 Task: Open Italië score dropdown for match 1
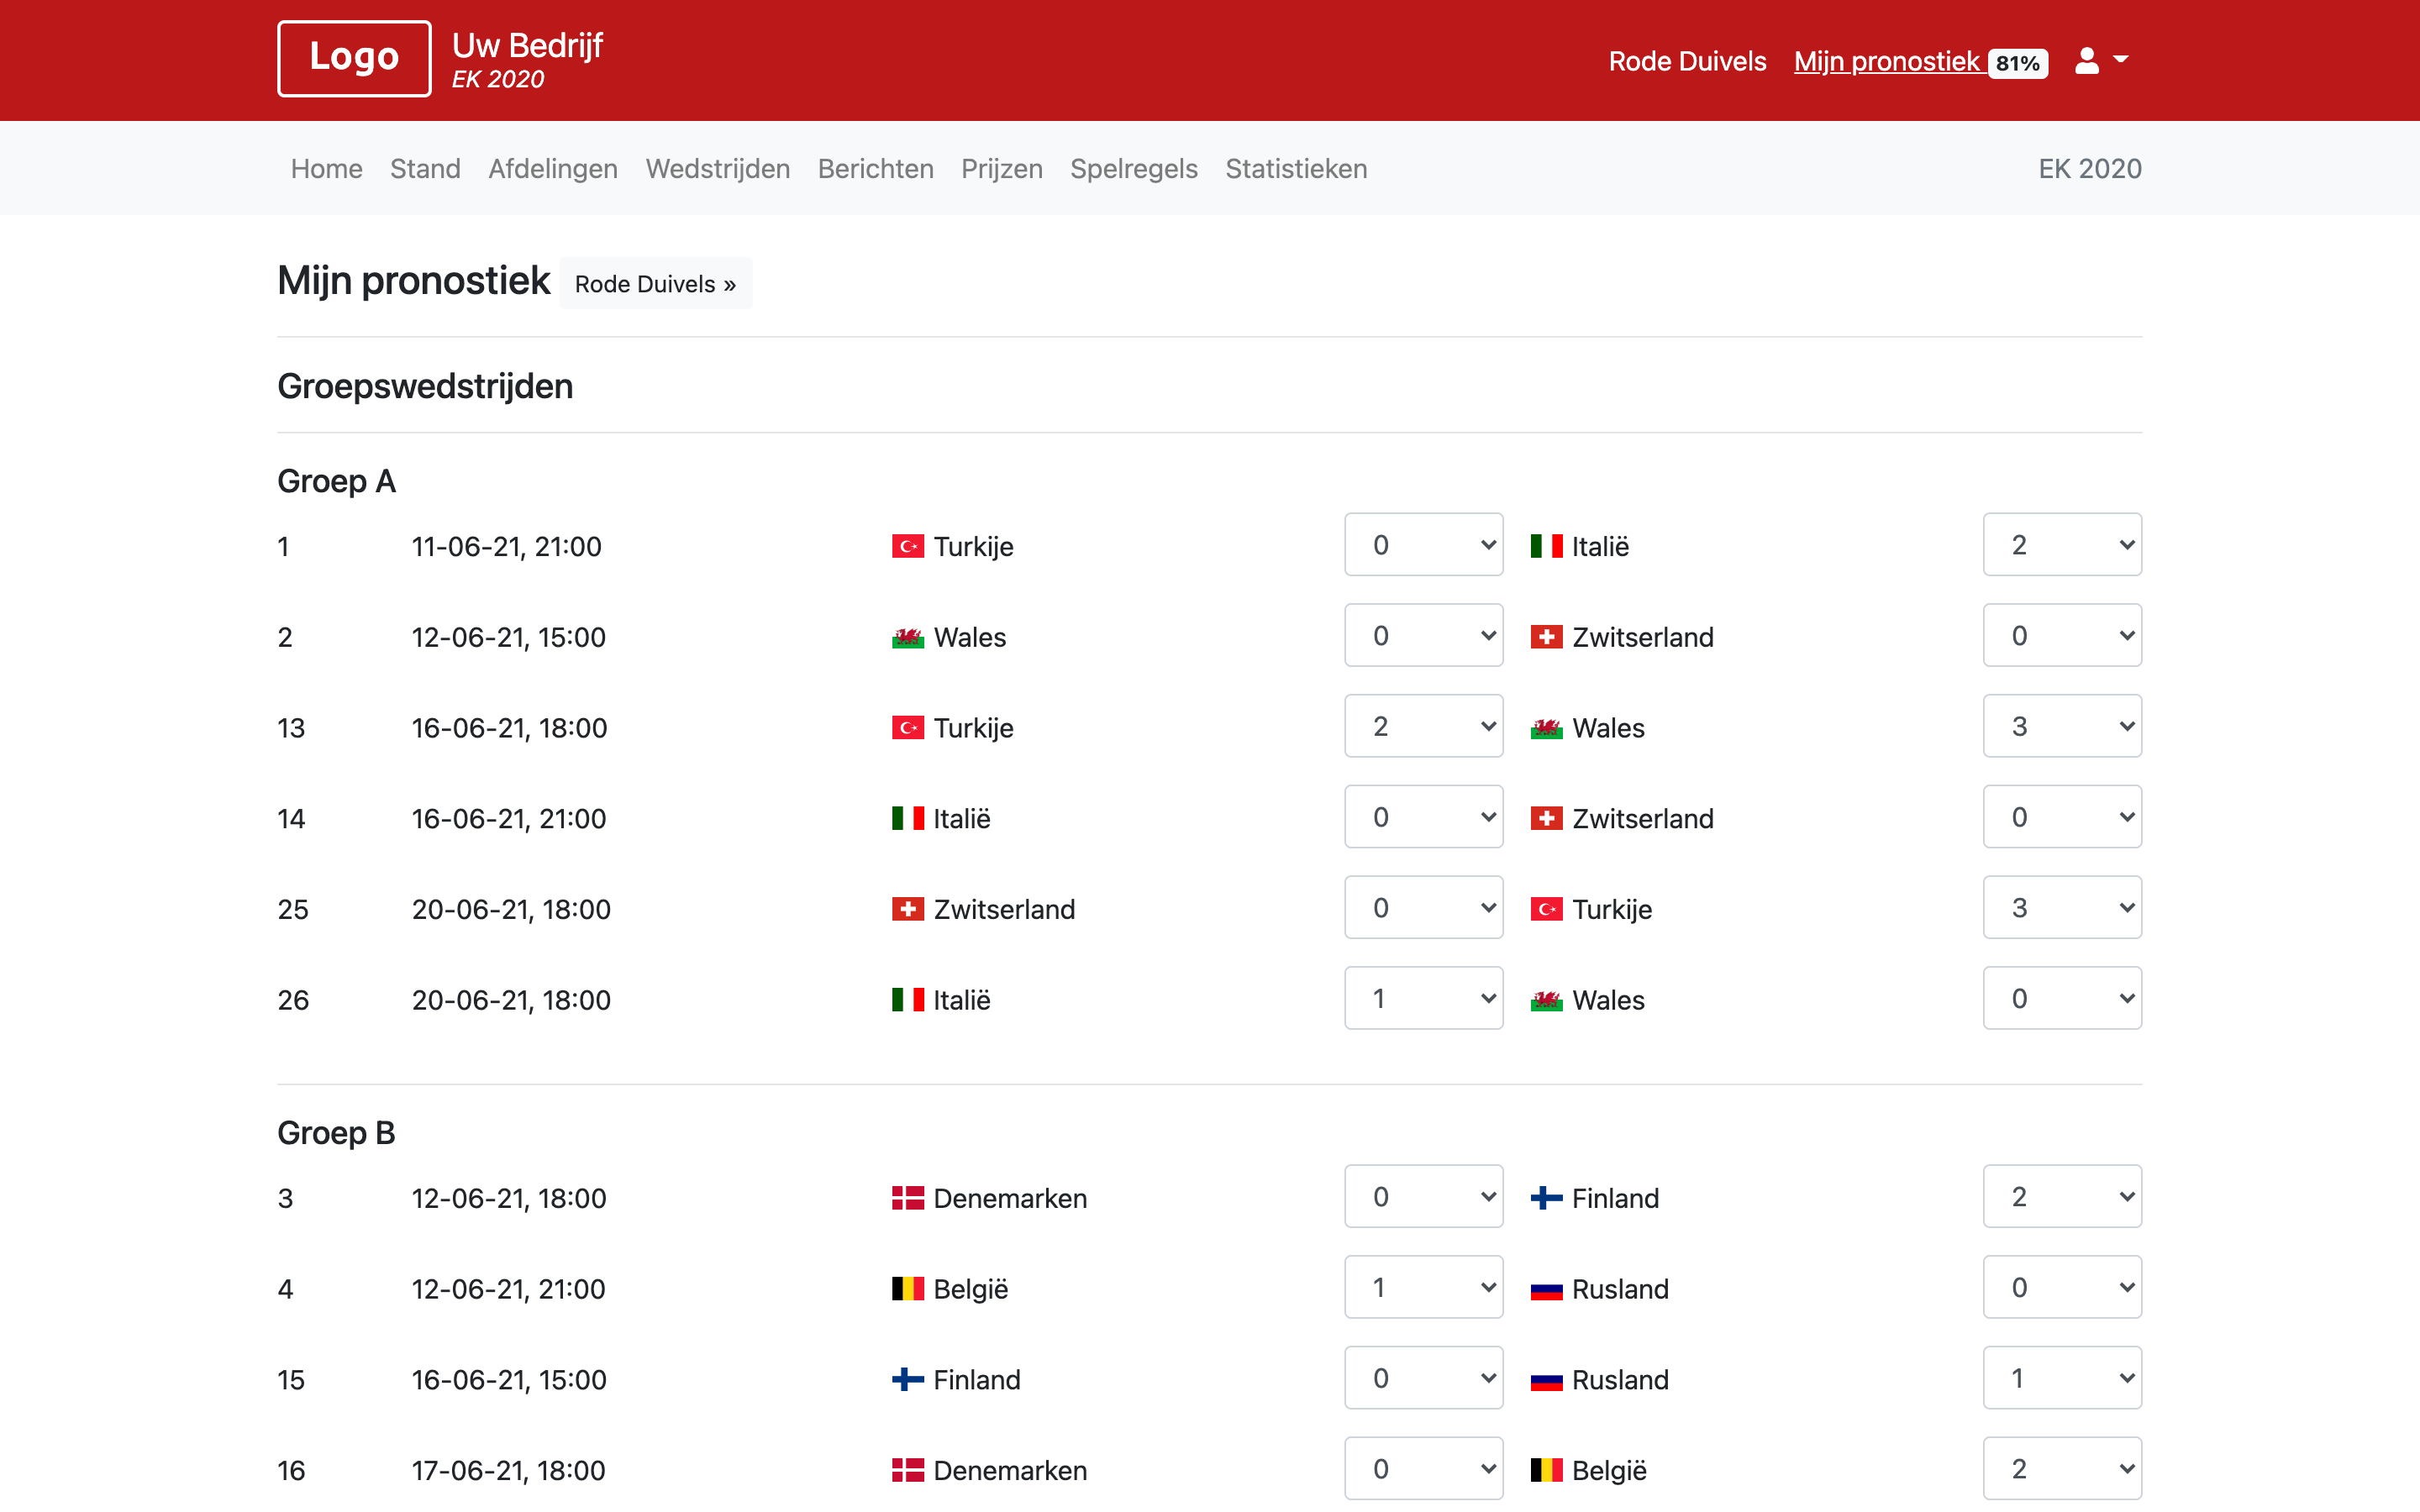pos(2062,545)
